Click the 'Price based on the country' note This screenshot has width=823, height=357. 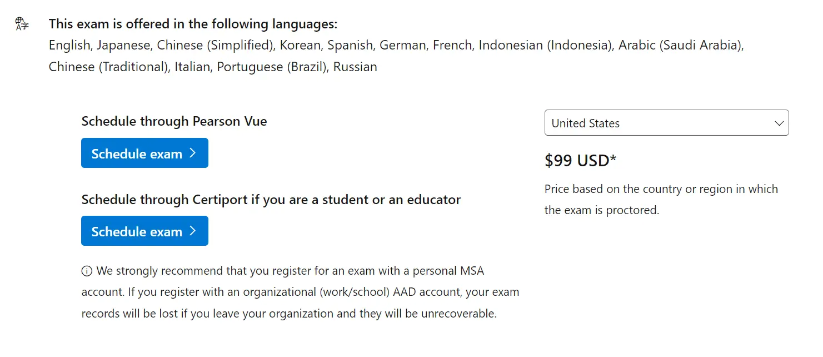coord(661,200)
